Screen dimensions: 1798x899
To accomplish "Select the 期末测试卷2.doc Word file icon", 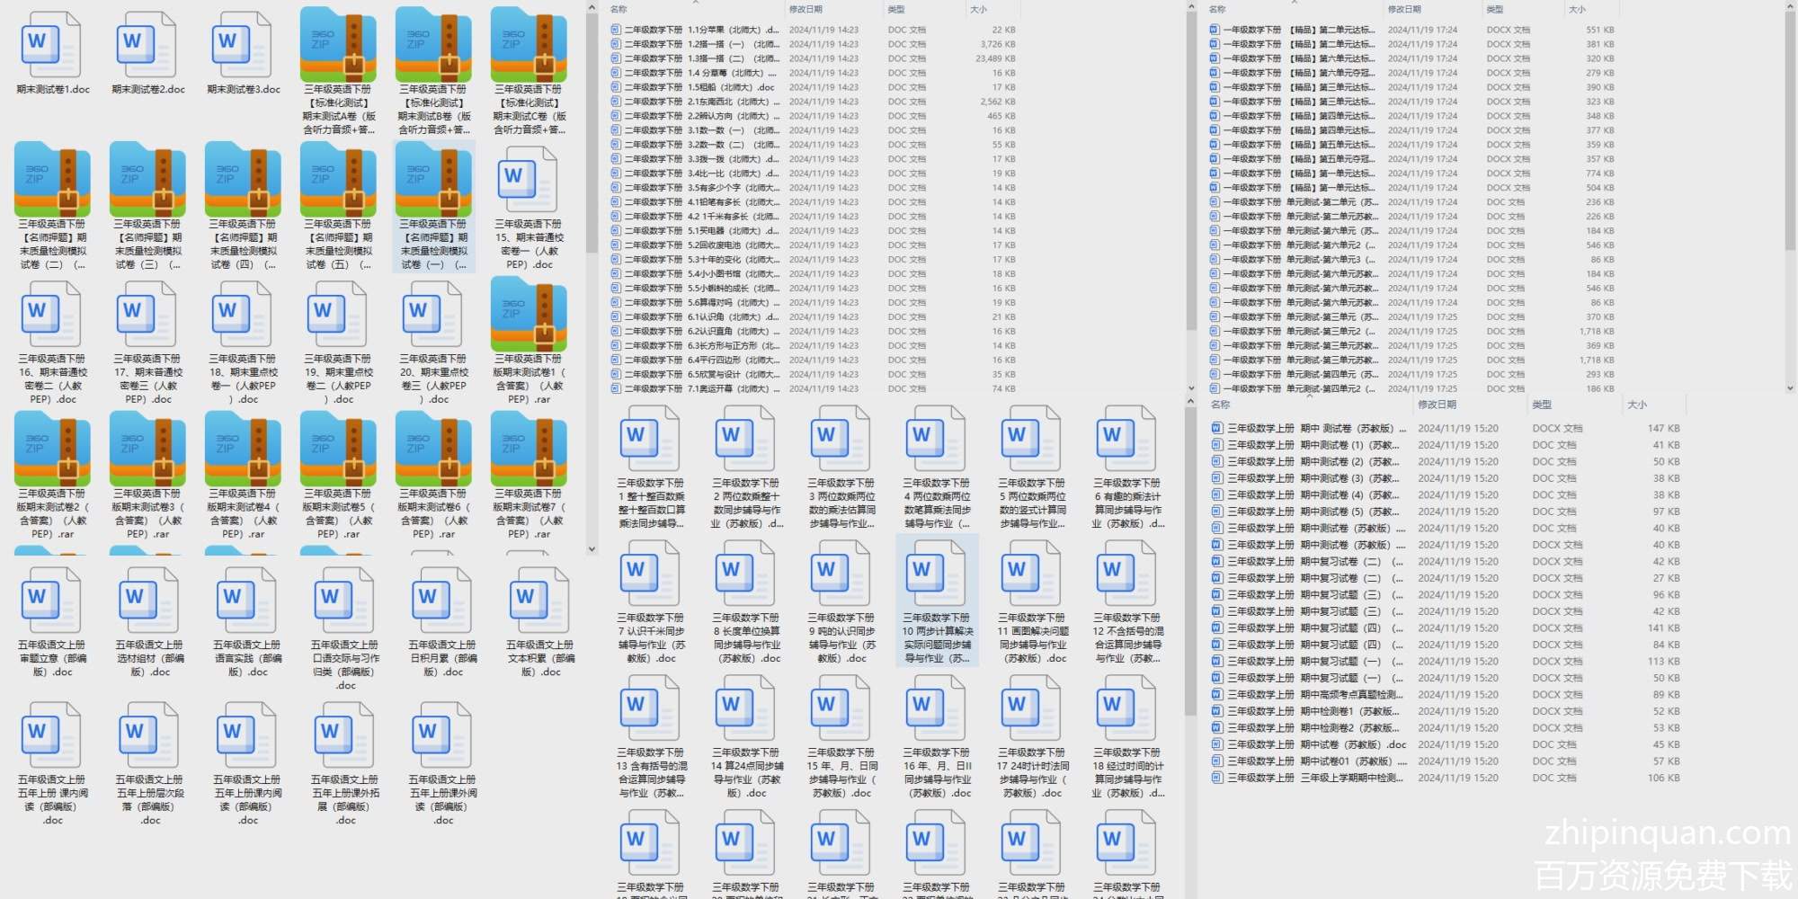I will pyautogui.click(x=147, y=45).
